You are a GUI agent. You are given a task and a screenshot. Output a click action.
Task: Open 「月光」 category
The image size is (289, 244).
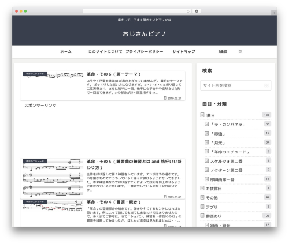(238, 142)
